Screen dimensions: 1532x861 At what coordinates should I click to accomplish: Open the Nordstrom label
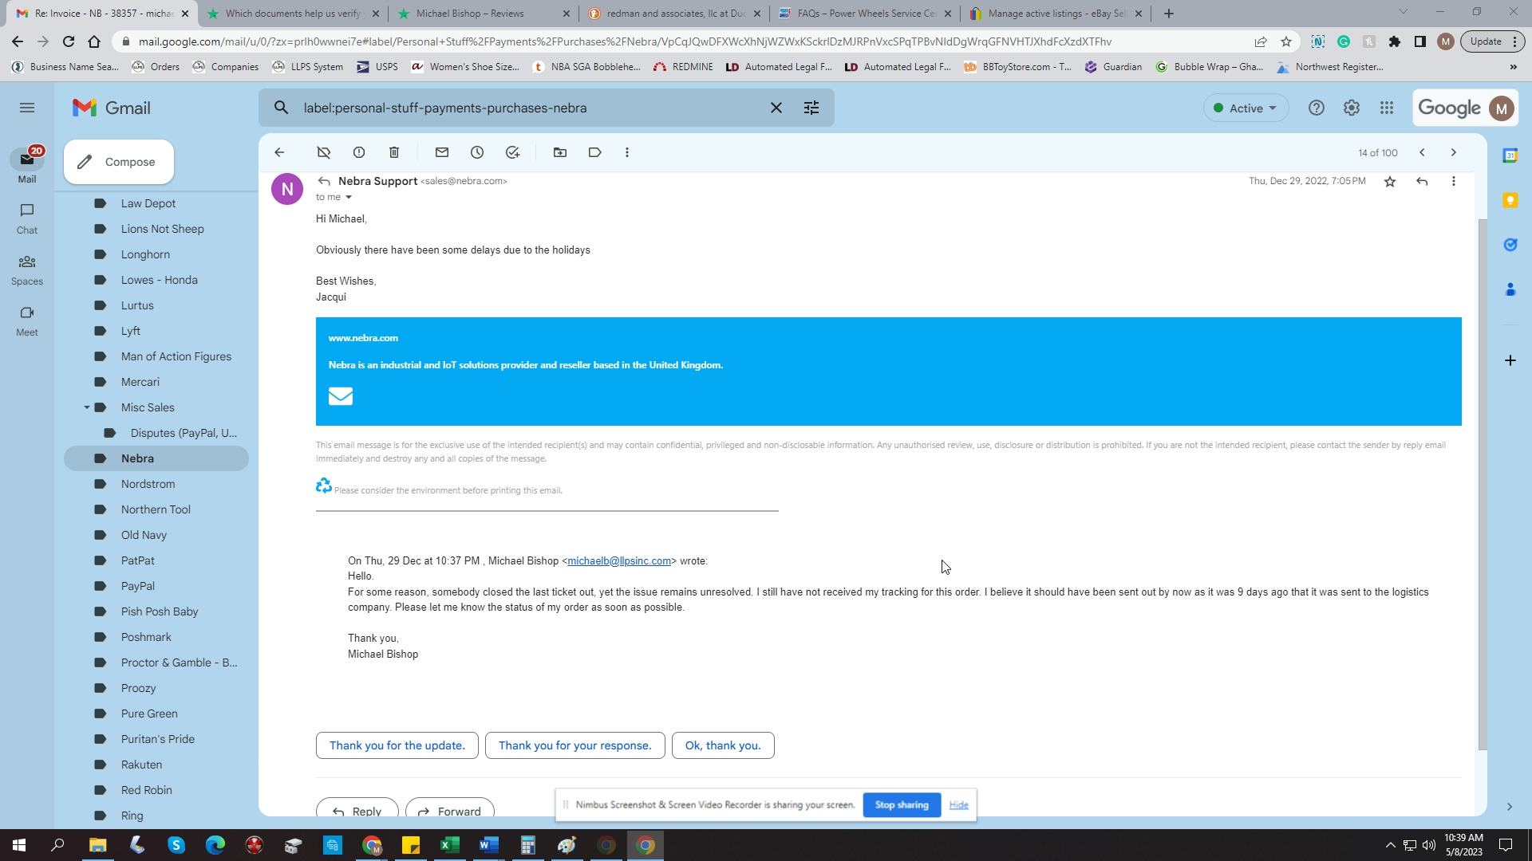click(x=148, y=484)
